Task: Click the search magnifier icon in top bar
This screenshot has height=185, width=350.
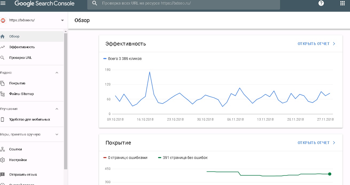Action: pyautogui.click(x=95, y=3)
